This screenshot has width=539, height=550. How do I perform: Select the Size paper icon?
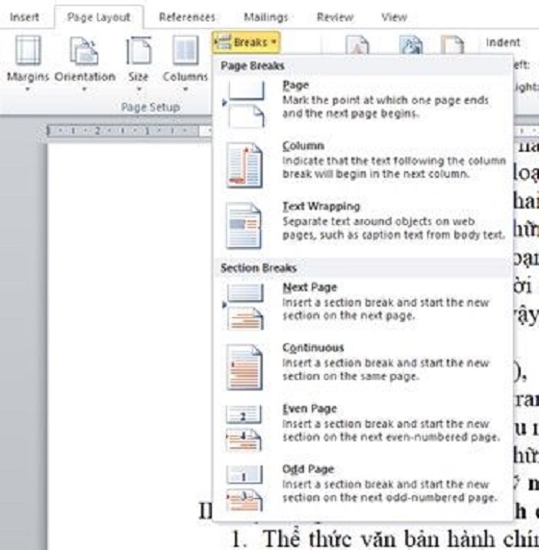(139, 51)
